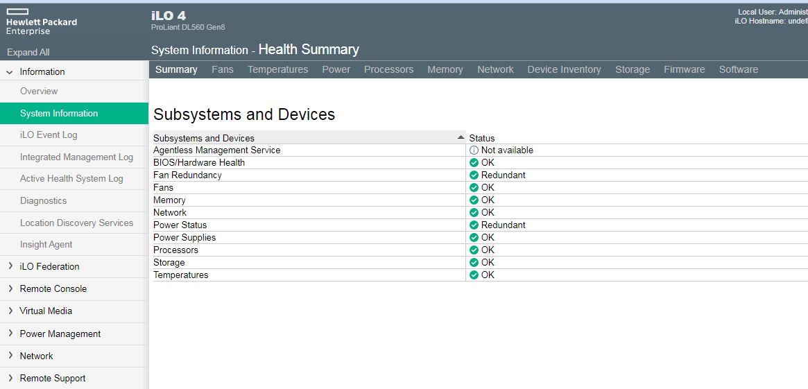
Task: Expand the iLO Federation section
Action: coord(10,266)
